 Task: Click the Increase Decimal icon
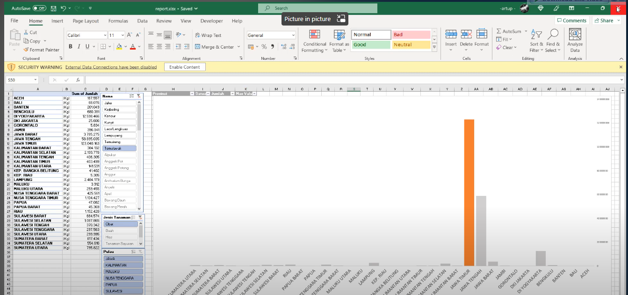(284, 46)
